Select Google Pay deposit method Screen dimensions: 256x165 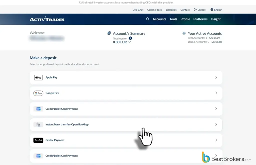tap(126, 93)
